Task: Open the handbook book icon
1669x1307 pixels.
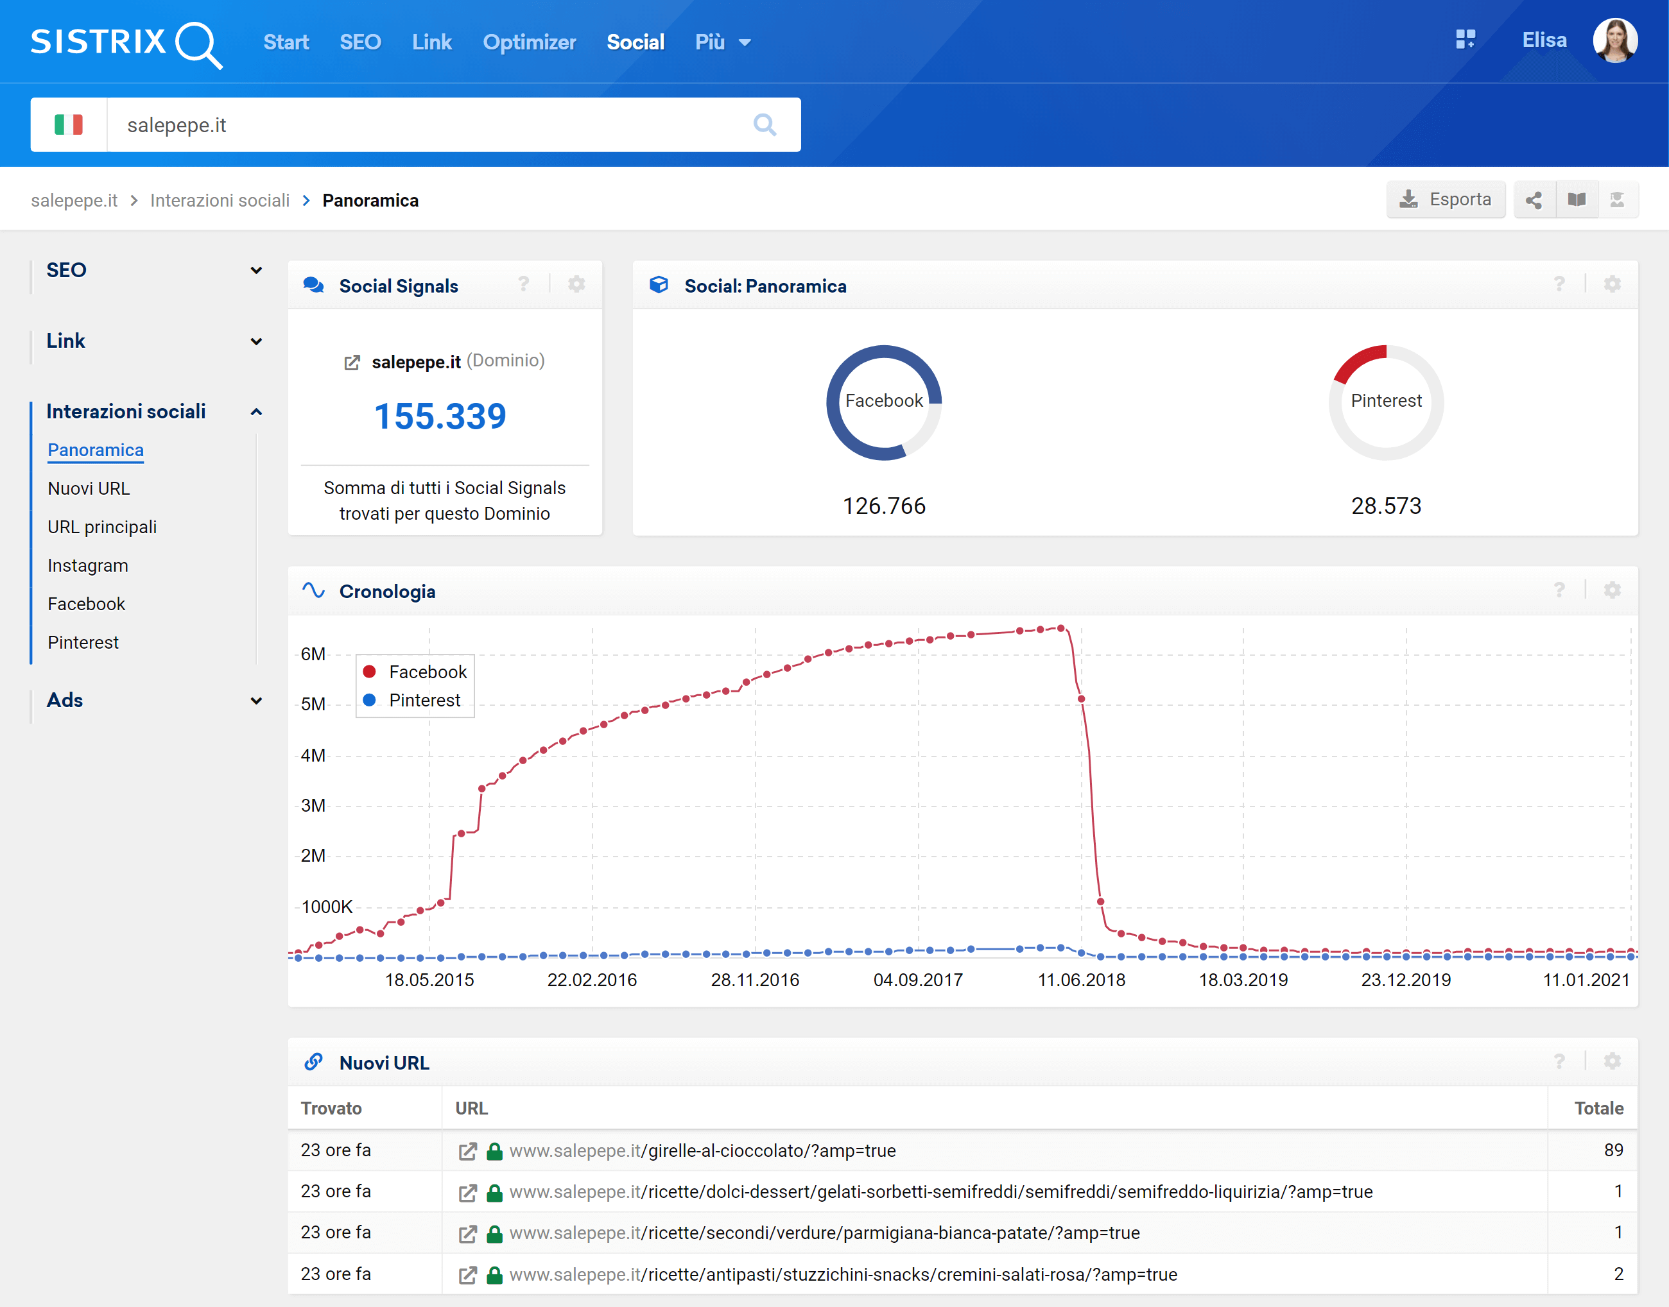Action: point(1577,200)
